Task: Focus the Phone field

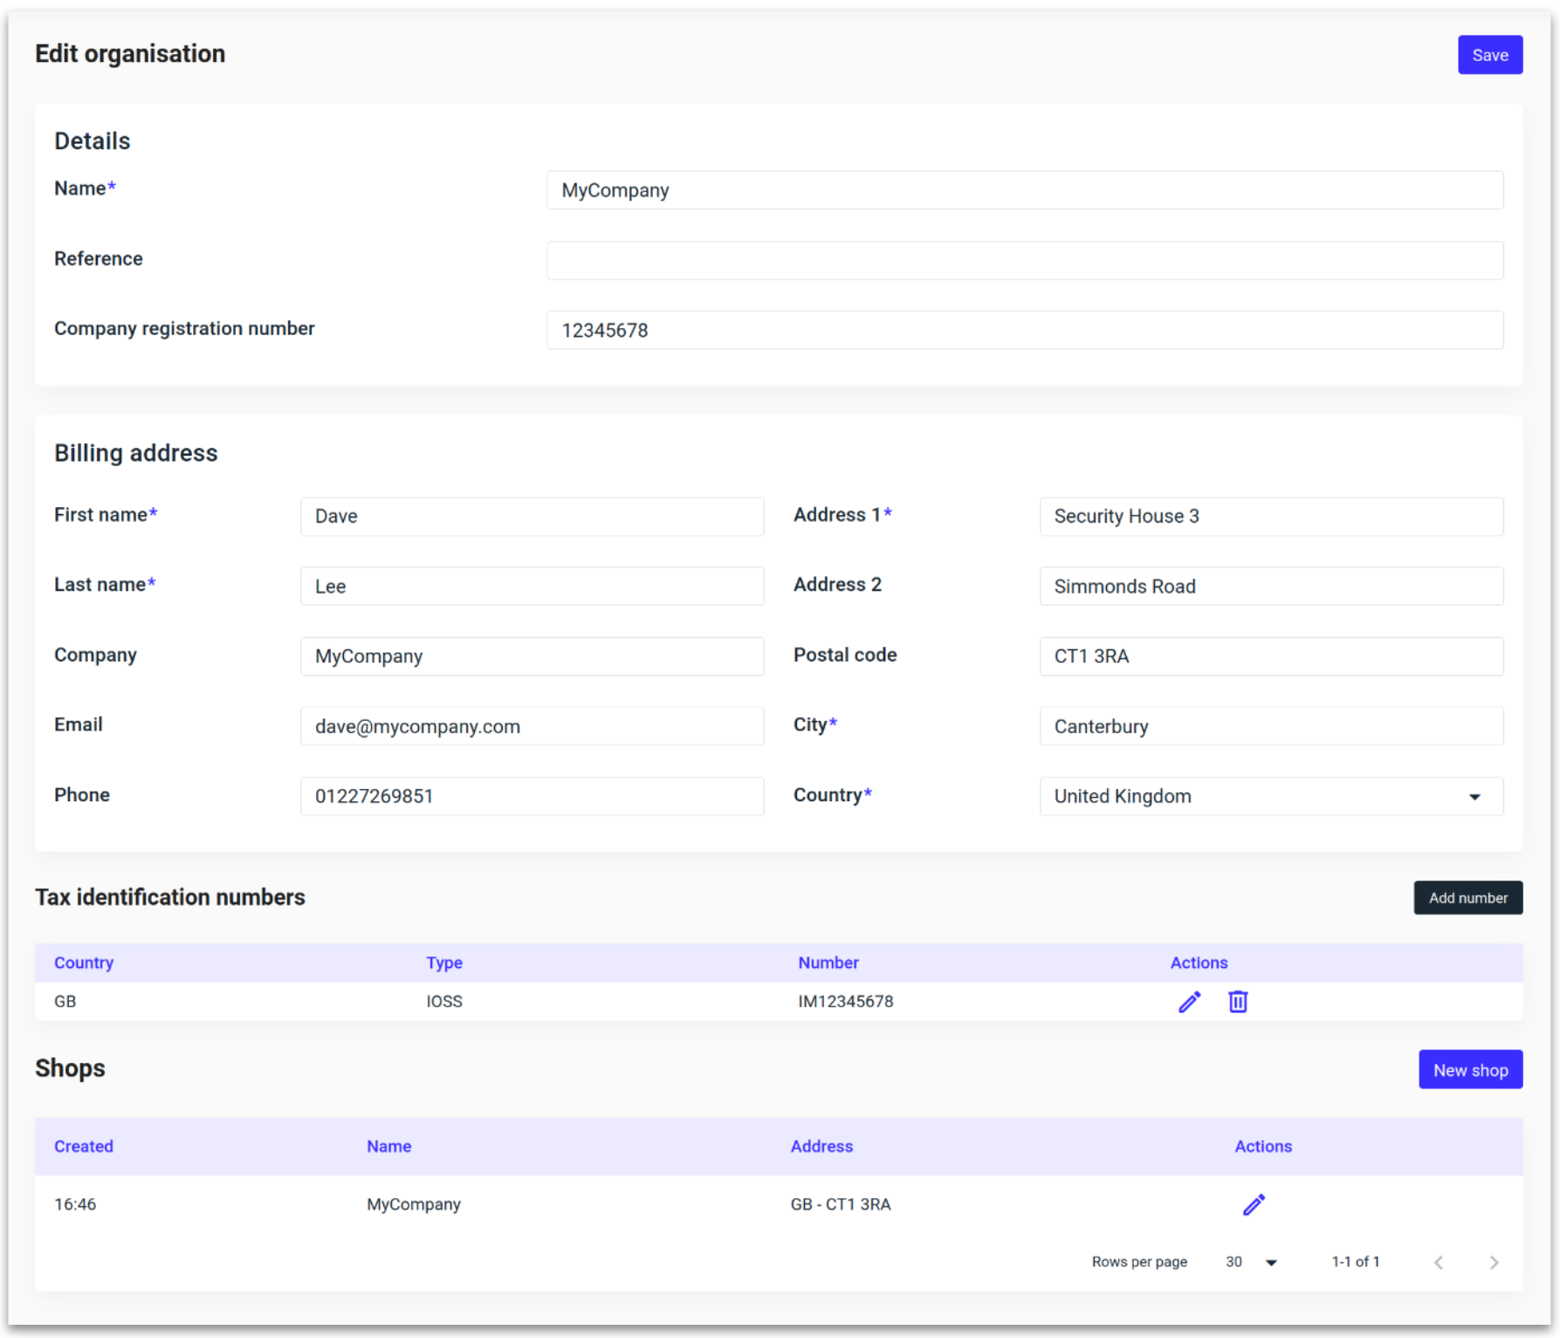Action: pyautogui.click(x=532, y=796)
